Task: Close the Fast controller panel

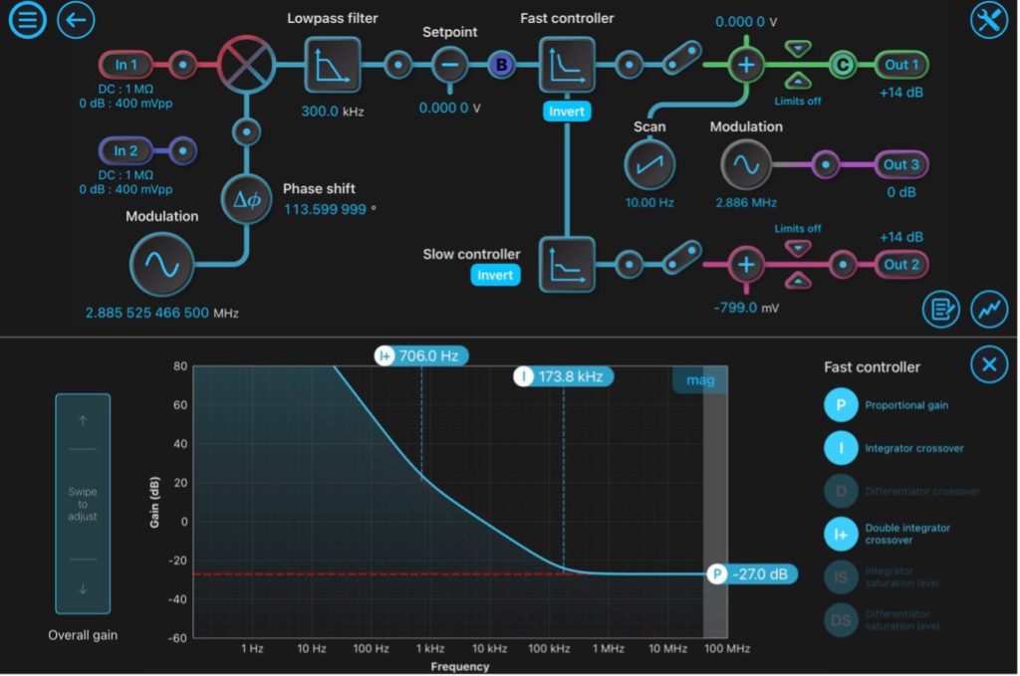Action: click(x=988, y=365)
